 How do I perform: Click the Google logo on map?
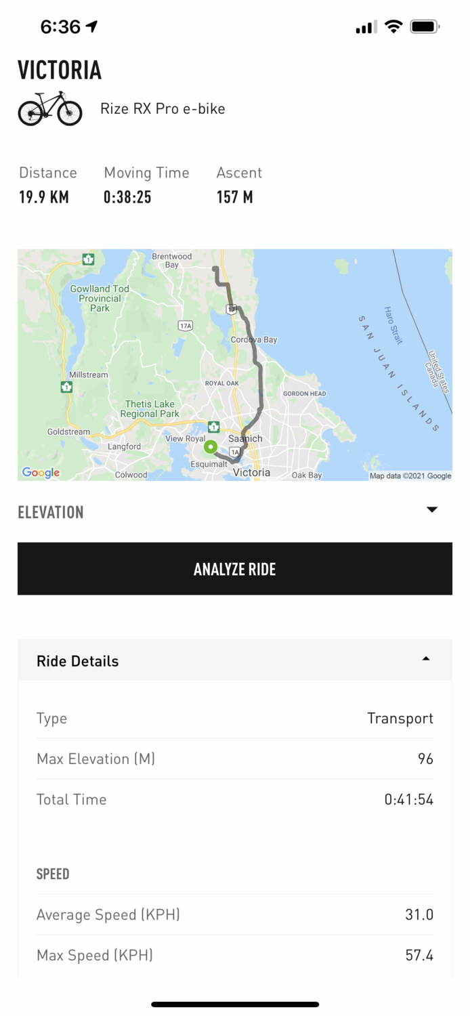click(41, 473)
